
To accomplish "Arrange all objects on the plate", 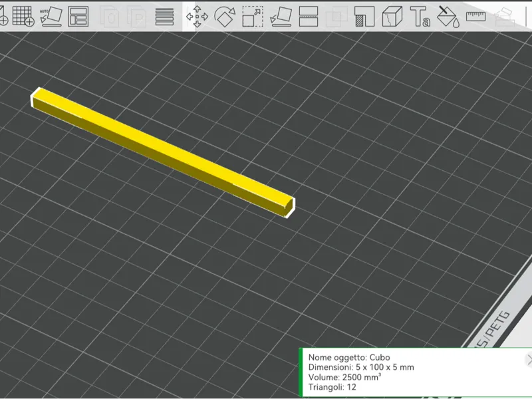I will [x=78, y=16].
